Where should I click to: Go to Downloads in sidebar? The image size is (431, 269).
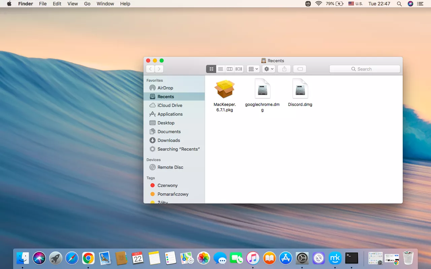click(x=168, y=140)
